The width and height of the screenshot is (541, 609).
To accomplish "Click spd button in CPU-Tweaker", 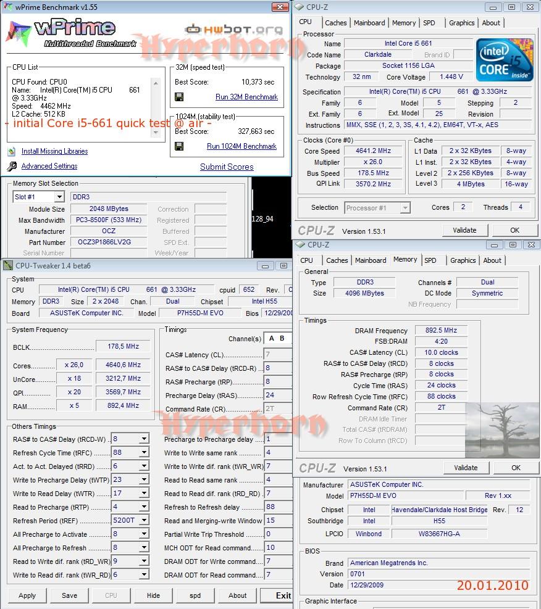I will click(x=195, y=595).
